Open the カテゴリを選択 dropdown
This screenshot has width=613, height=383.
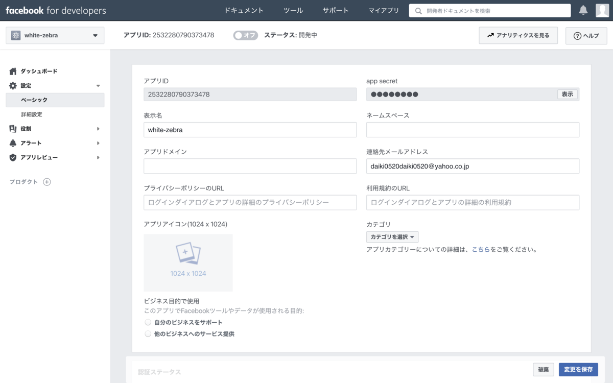click(392, 237)
